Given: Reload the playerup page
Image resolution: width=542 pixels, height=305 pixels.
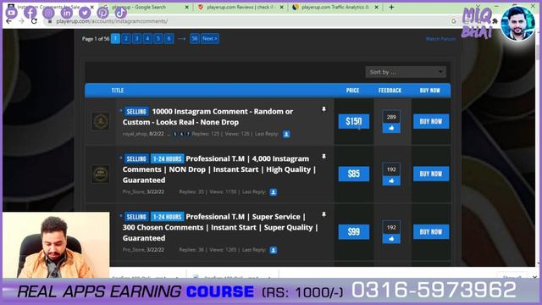Looking at the screenshot, I should pyautogui.click(x=34, y=21).
